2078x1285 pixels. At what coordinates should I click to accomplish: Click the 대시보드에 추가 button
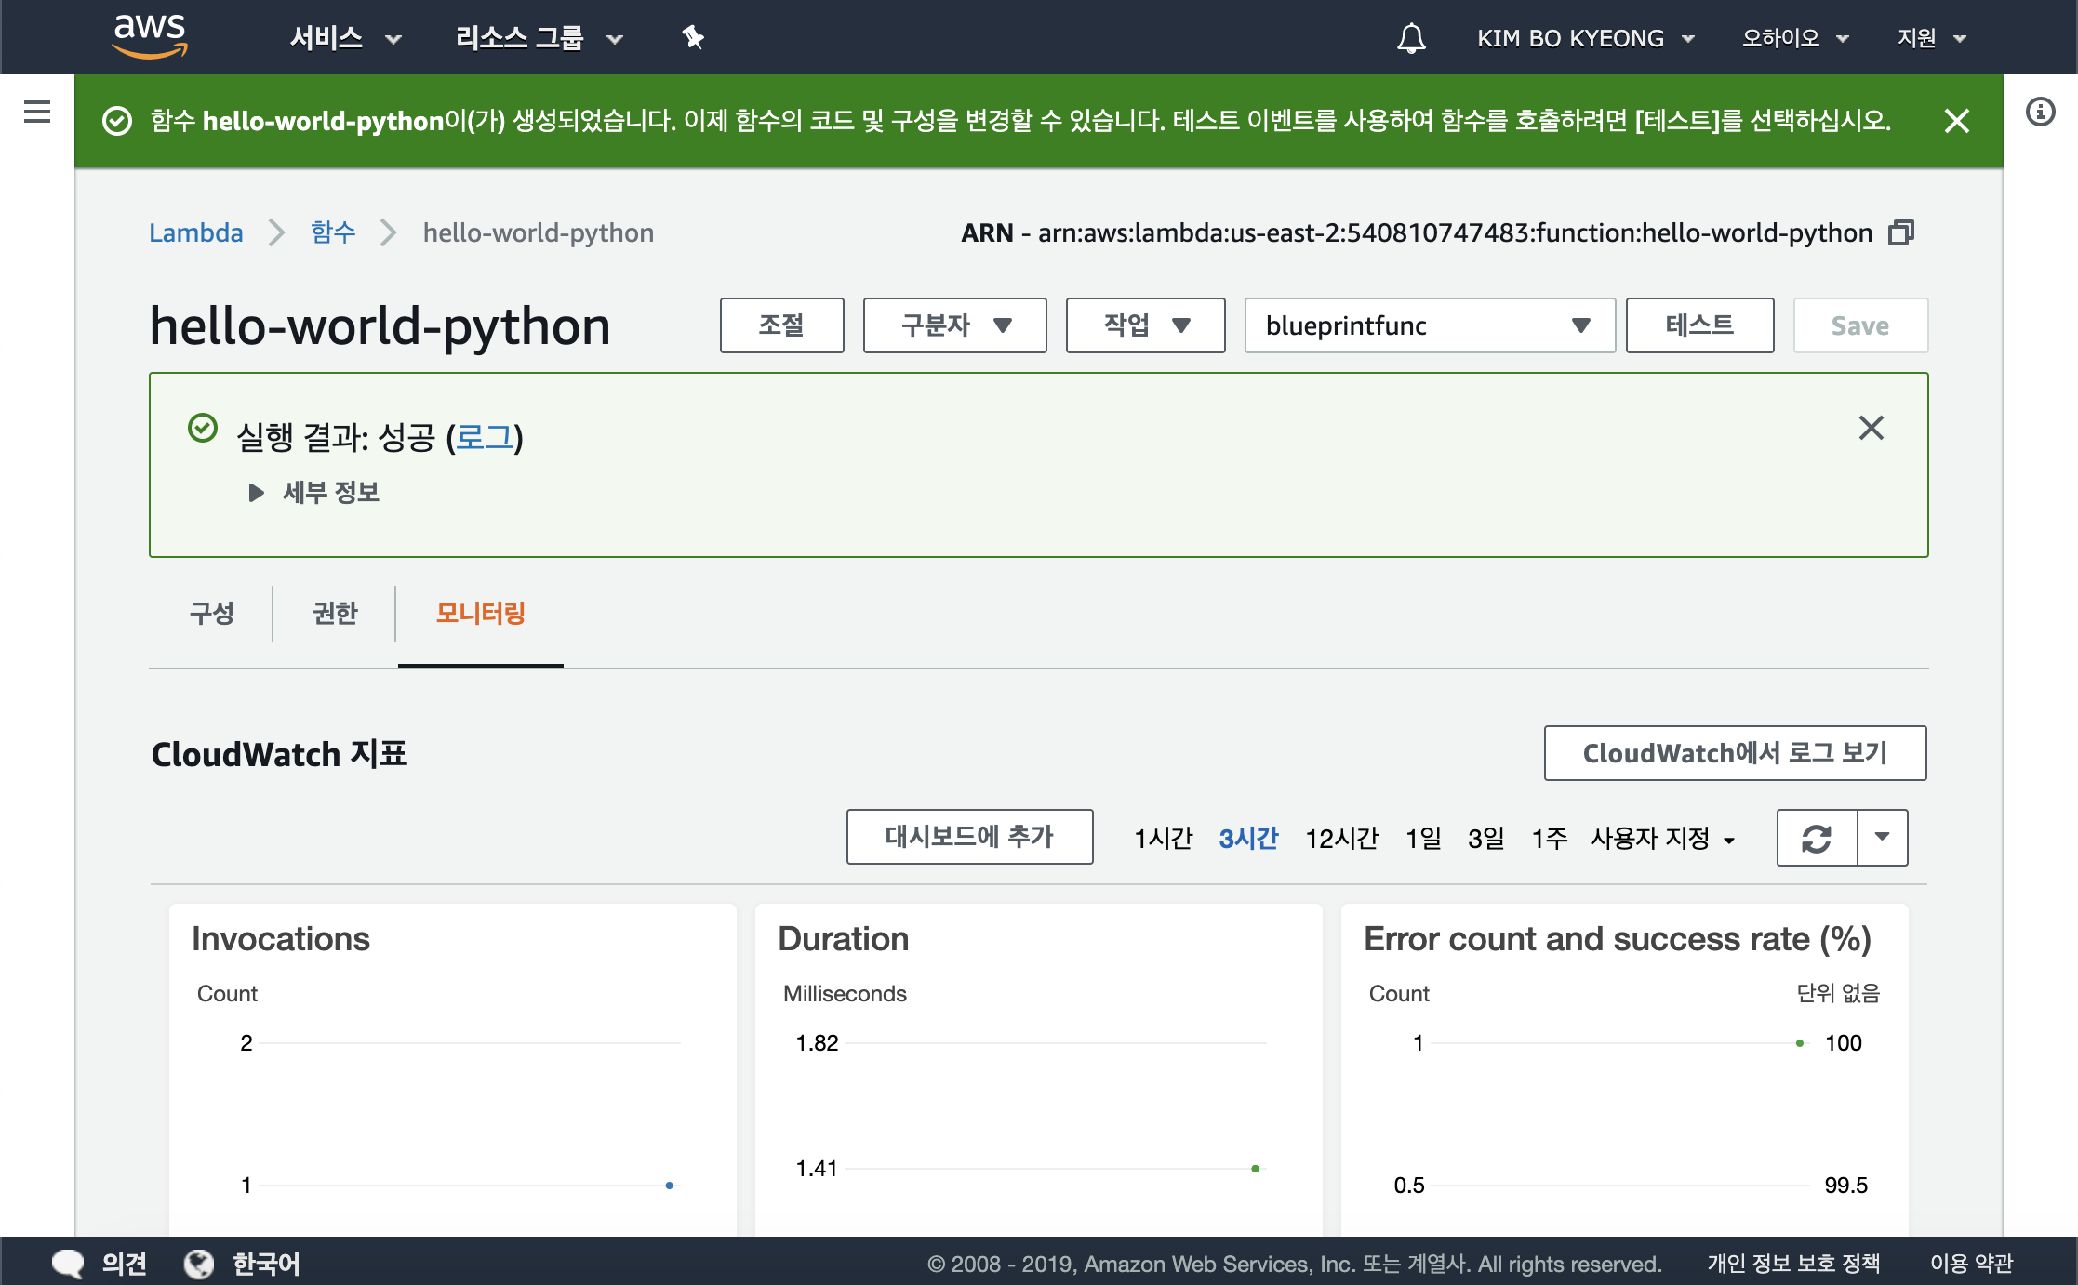coord(970,837)
